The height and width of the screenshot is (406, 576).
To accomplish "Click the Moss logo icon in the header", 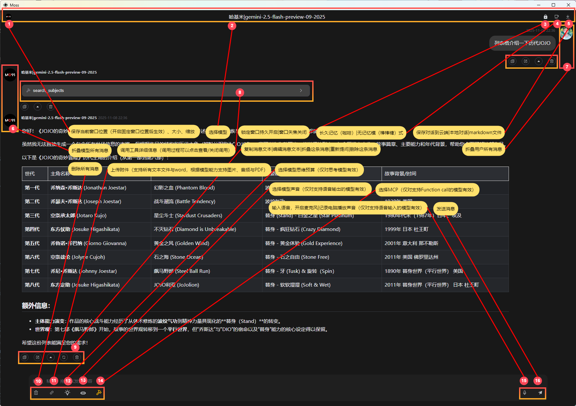I will click(x=9, y=16).
